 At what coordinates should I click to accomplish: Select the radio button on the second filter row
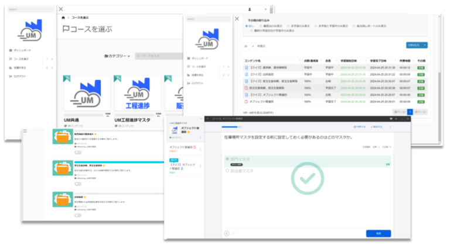tap(252, 30)
